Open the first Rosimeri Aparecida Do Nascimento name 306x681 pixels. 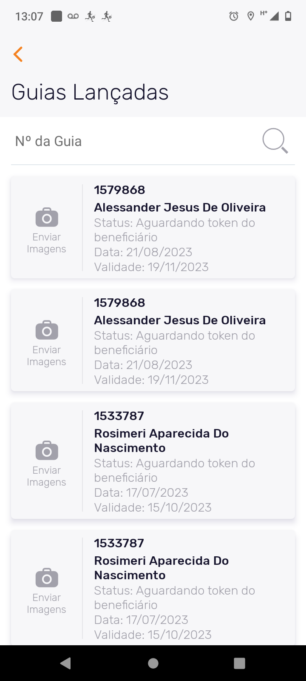pos(161,441)
